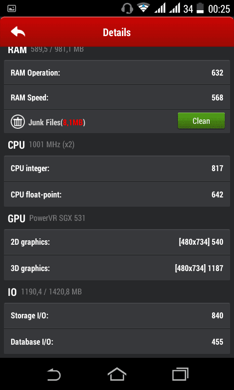Screen dimensions: 234x390
Task: Tap the CPU integer result row
Action: pos(117,168)
